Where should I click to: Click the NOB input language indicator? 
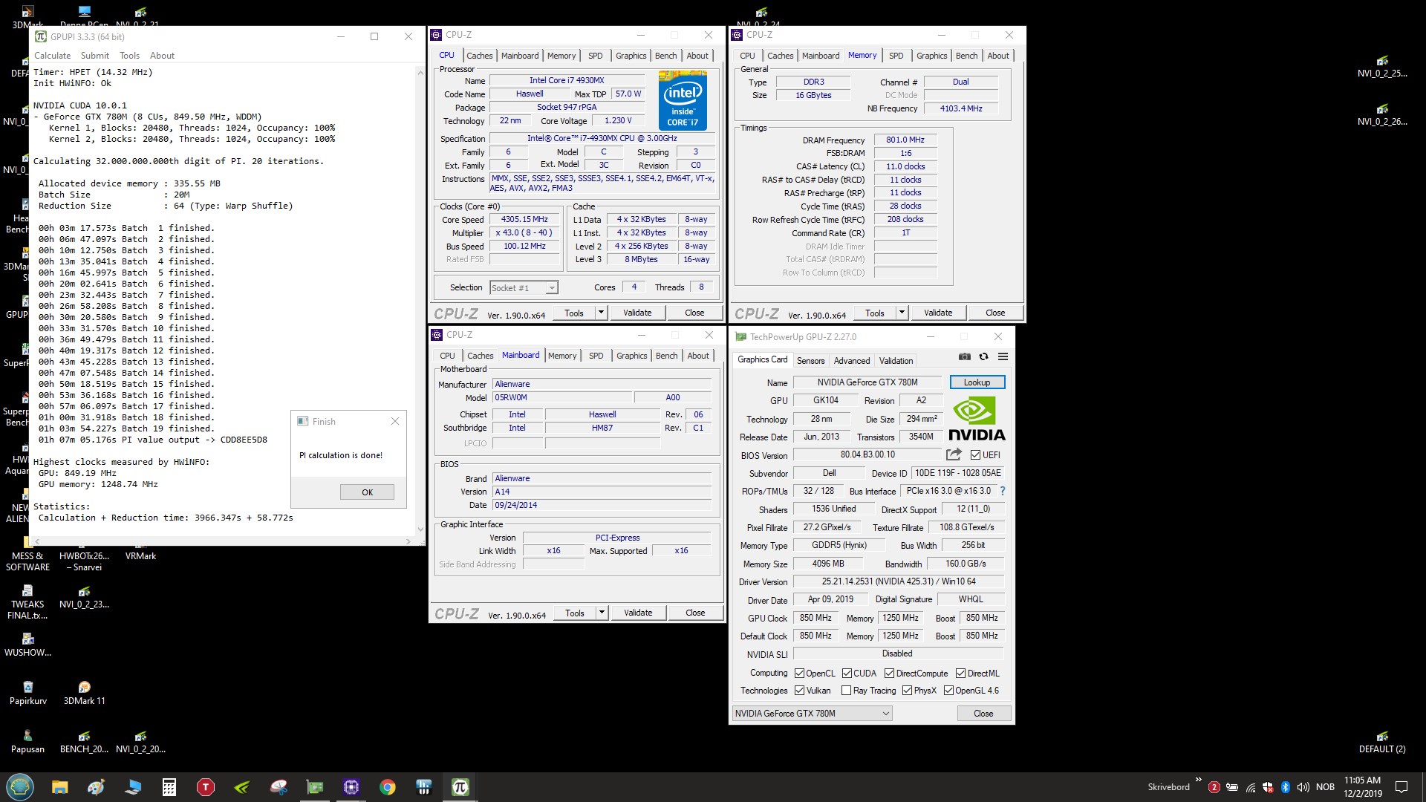[1325, 787]
